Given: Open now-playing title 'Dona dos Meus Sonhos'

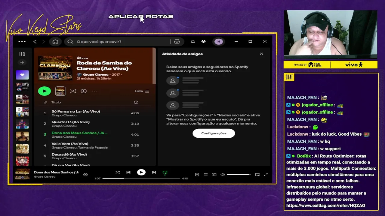Looking at the screenshot, I should (56, 172).
